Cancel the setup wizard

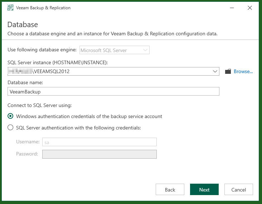click(239, 189)
